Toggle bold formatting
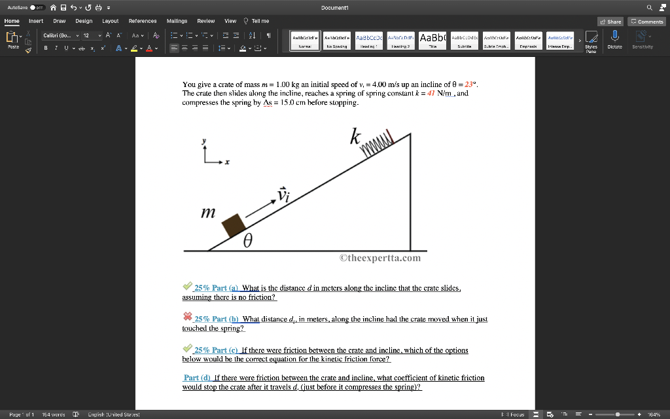Viewport: 670px width, 419px height. point(46,47)
